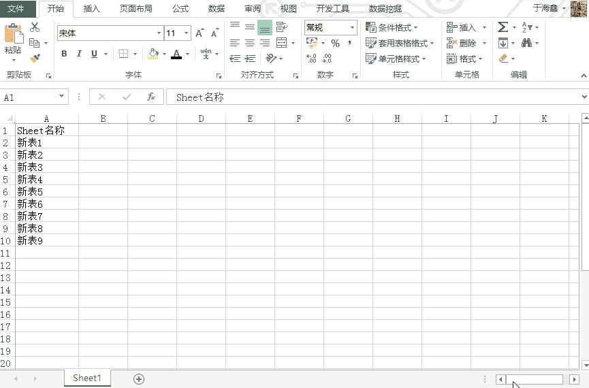The height and width of the screenshot is (388, 589).
Task: Open 单元格样式 cell styles menu
Action: click(x=396, y=59)
